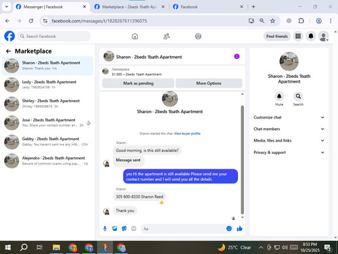Open the Windows Start menu
Screen dimensions: 338x254
pos(7,247)
